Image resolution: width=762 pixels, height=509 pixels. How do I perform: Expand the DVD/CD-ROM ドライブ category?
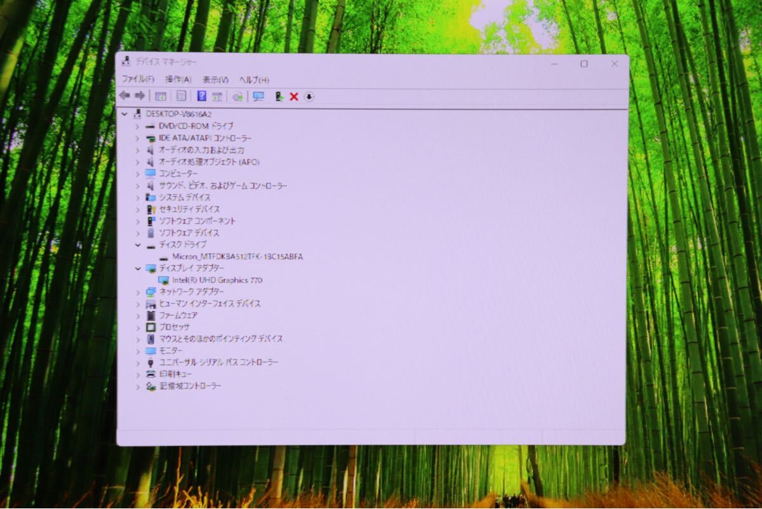138,126
